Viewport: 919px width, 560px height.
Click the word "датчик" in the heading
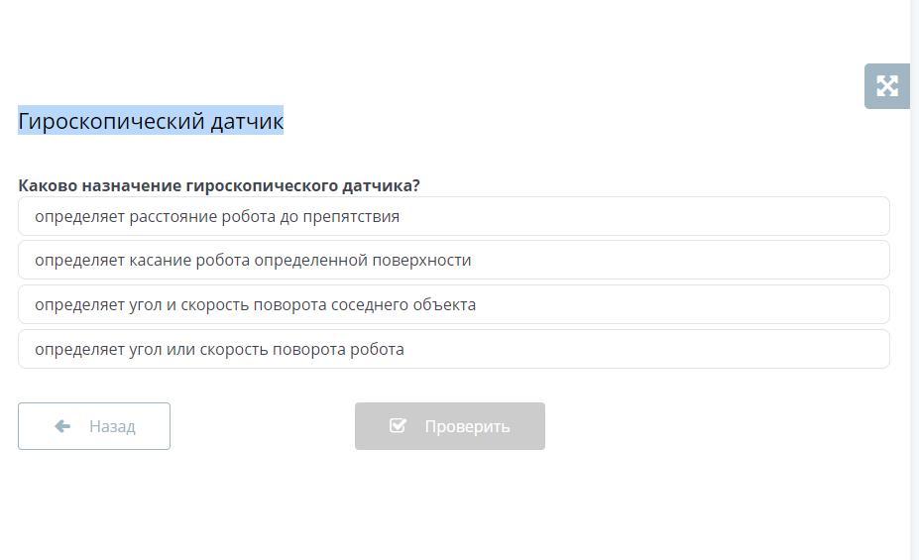[247, 121]
